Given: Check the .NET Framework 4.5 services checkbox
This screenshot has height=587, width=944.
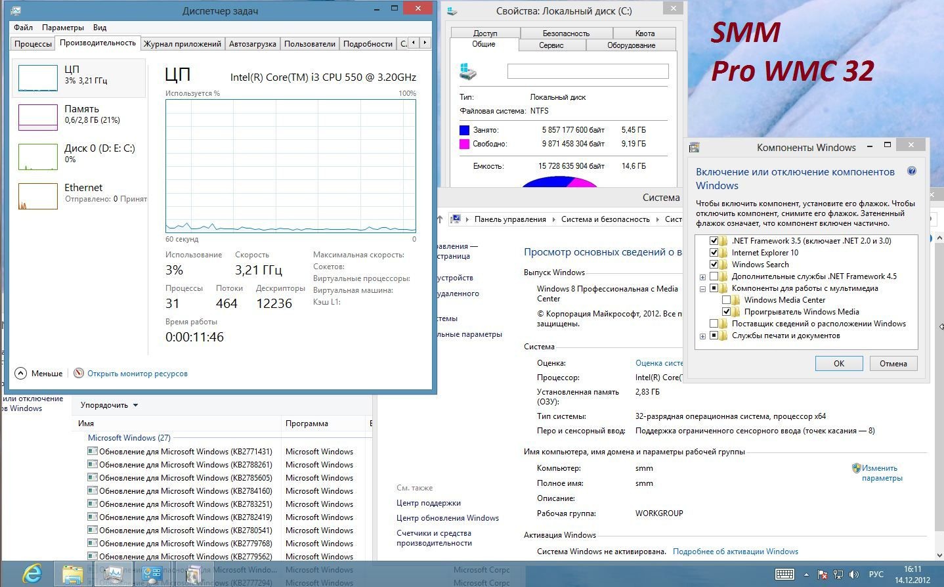Looking at the screenshot, I should point(714,276).
